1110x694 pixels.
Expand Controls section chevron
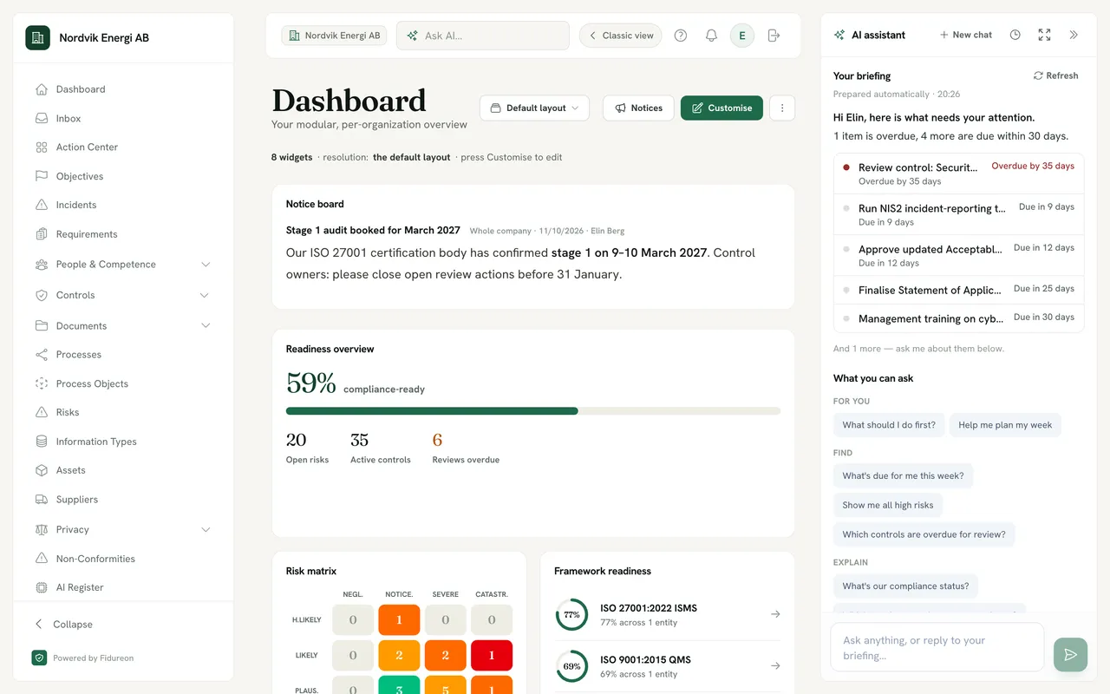205,295
